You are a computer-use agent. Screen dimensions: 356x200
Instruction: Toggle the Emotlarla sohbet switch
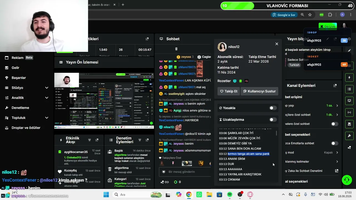(335, 143)
